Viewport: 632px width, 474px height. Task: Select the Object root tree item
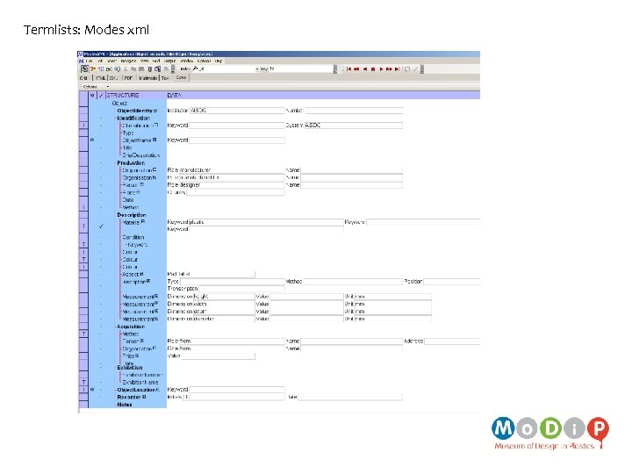119,104
